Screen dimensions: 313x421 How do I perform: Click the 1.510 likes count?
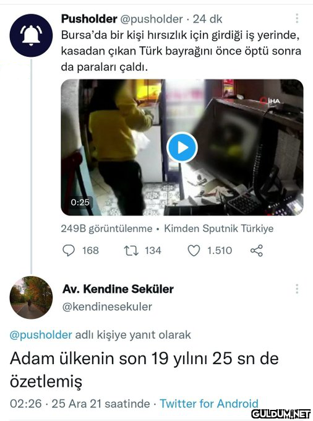coord(220,251)
